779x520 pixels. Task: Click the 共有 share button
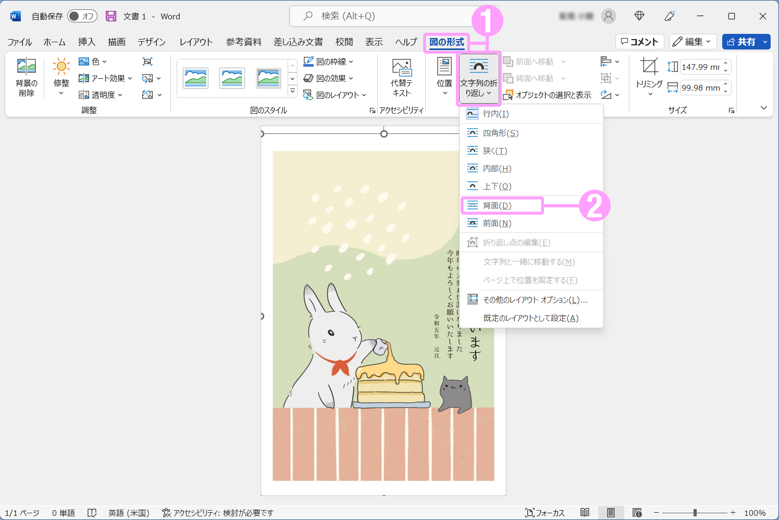point(740,42)
